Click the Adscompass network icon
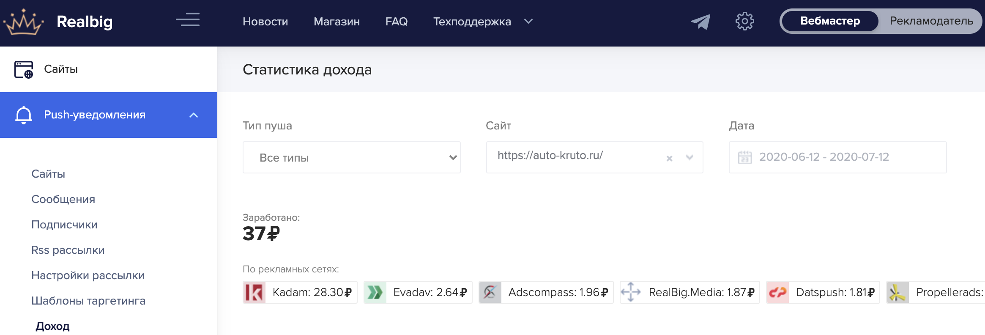The image size is (985, 335). pos(490,292)
